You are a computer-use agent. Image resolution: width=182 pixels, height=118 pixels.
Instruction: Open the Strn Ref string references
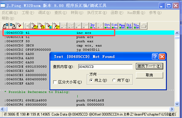(136, 26)
